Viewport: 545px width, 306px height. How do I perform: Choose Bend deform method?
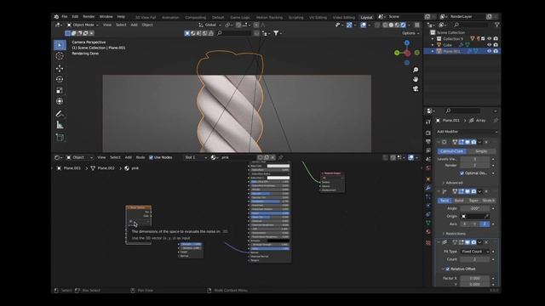pos(459,201)
